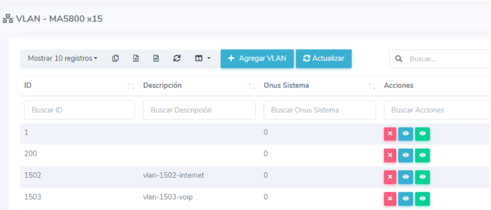Sort table by ID column arrows

131,86
